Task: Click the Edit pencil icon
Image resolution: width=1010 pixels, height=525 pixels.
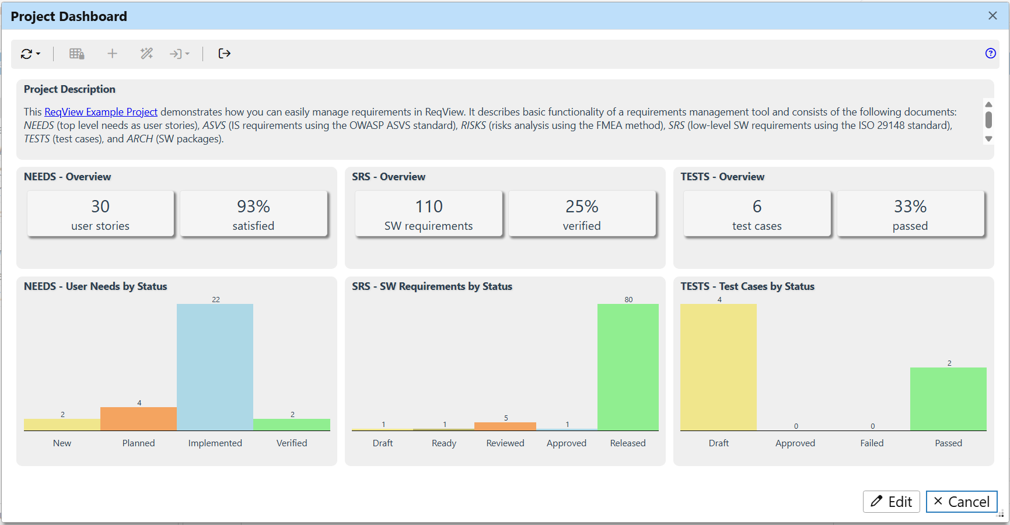Action: coord(877,502)
